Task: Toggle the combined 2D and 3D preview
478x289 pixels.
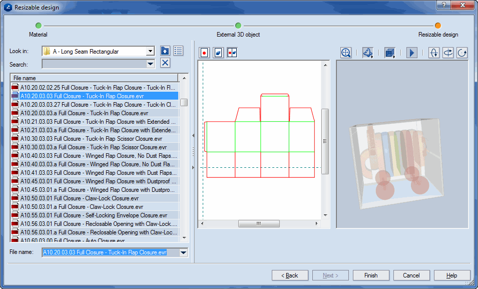Action: (232, 53)
